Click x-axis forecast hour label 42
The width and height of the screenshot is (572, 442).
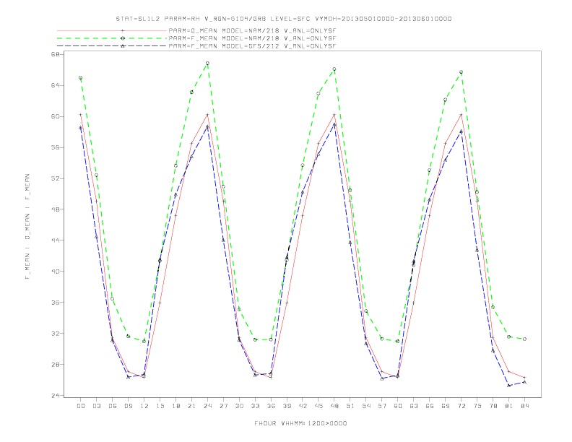pos(303,406)
